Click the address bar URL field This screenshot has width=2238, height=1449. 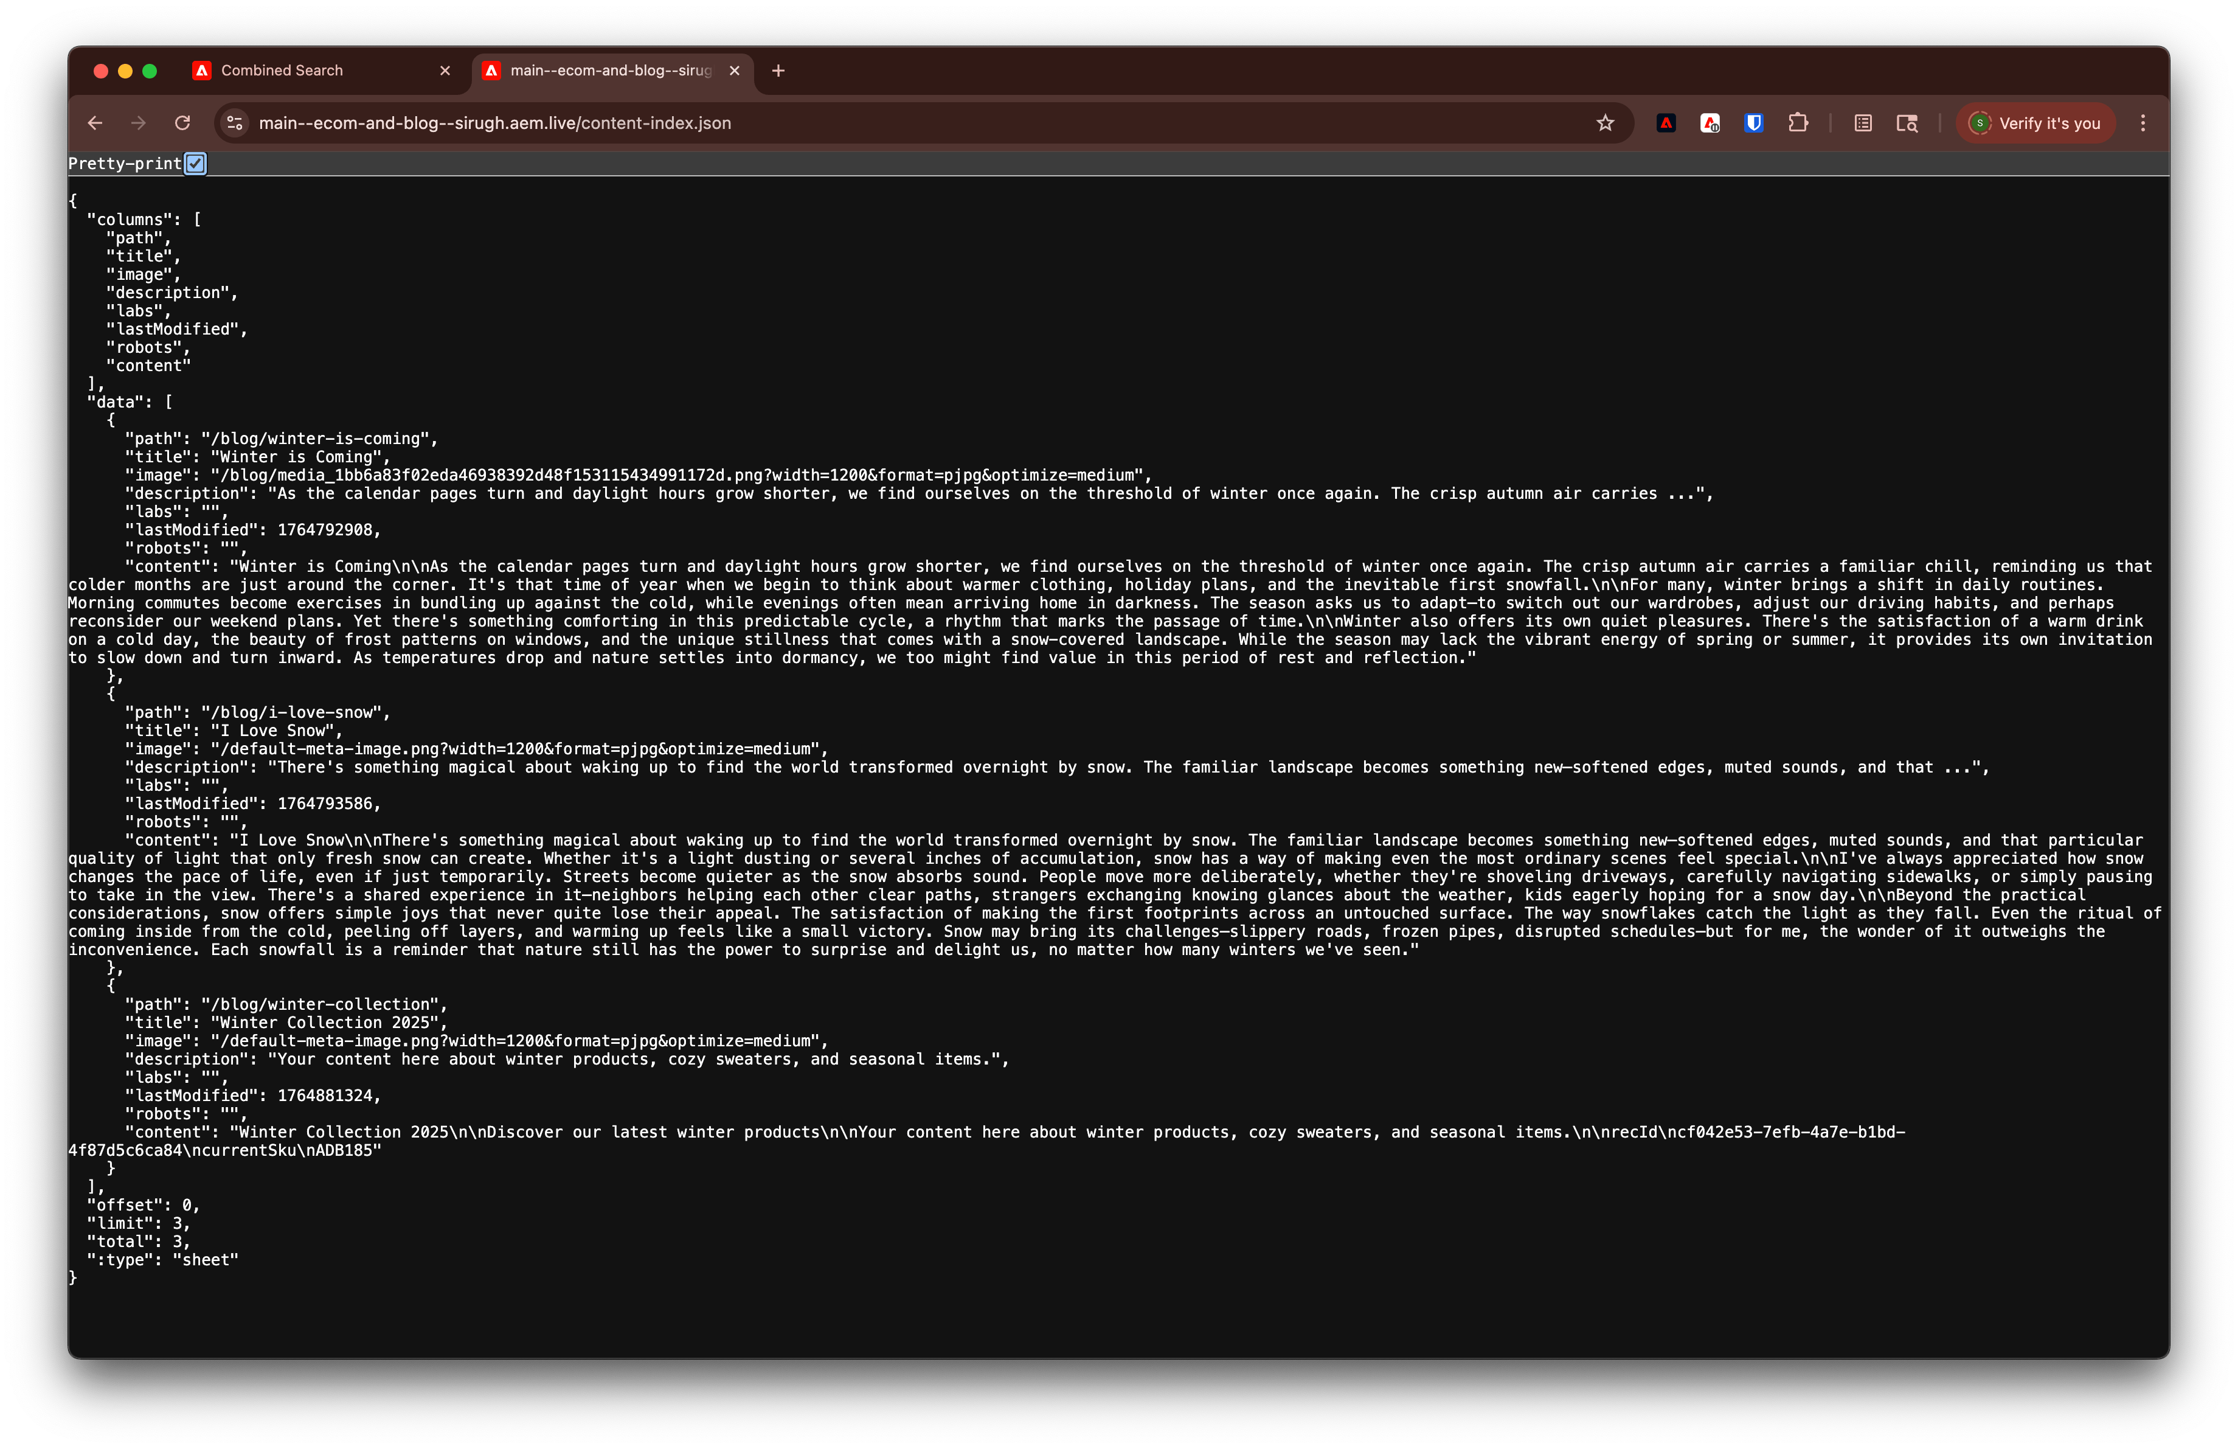pyautogui.click(x=658, y=123)
